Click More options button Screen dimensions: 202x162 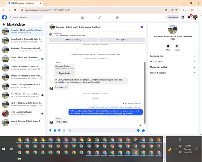(x=122, y=40)
